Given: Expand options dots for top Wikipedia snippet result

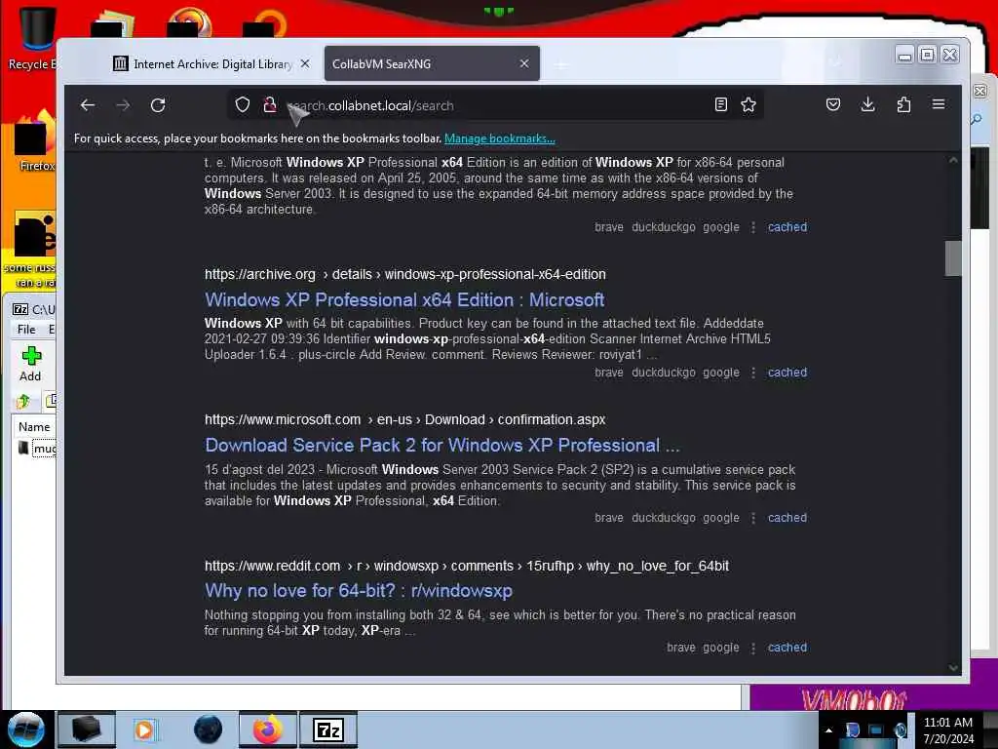Looking at the screenshot, I should coord(753,227).
